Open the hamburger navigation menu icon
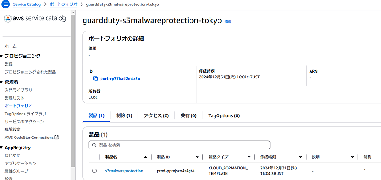381x180 pixels. pyautogui.click(x=5, y=4)
